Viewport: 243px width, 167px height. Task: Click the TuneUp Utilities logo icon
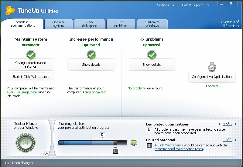(x=10, y=11)
